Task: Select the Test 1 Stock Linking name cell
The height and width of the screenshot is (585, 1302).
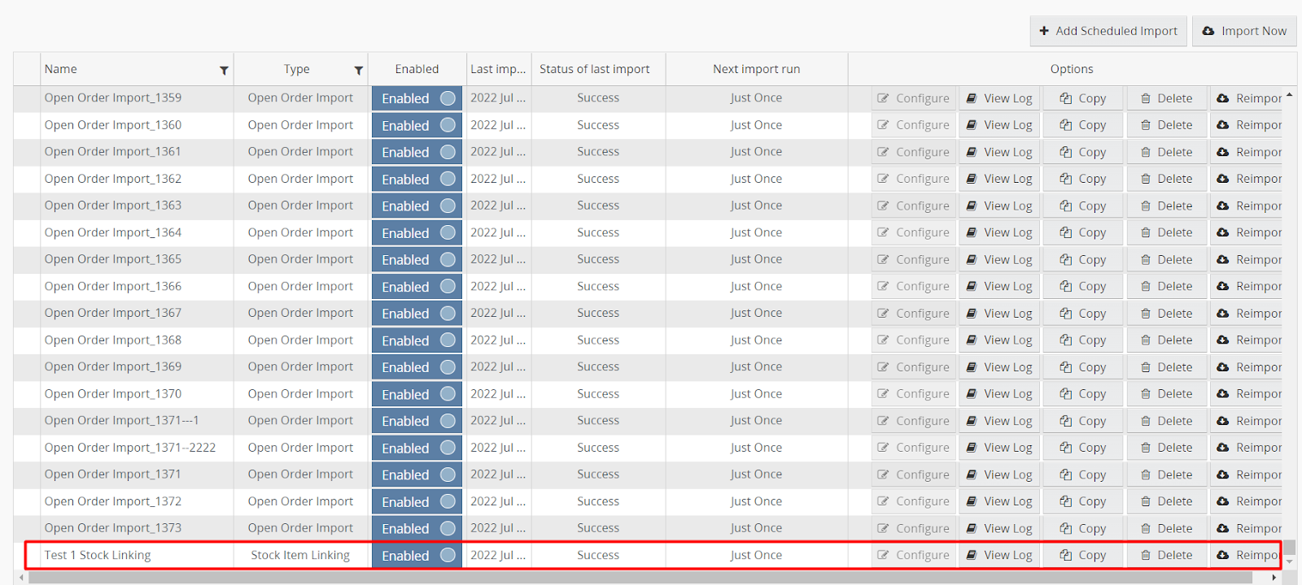Action: [x=137, y=556]
